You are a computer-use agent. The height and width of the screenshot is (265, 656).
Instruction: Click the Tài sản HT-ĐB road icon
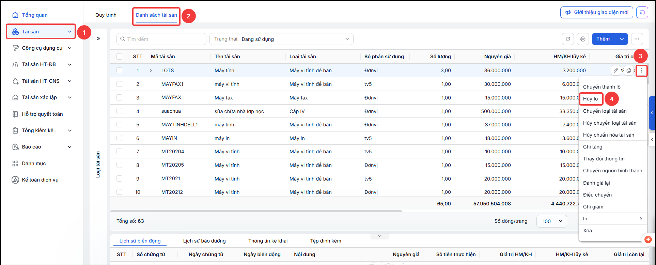15,64
